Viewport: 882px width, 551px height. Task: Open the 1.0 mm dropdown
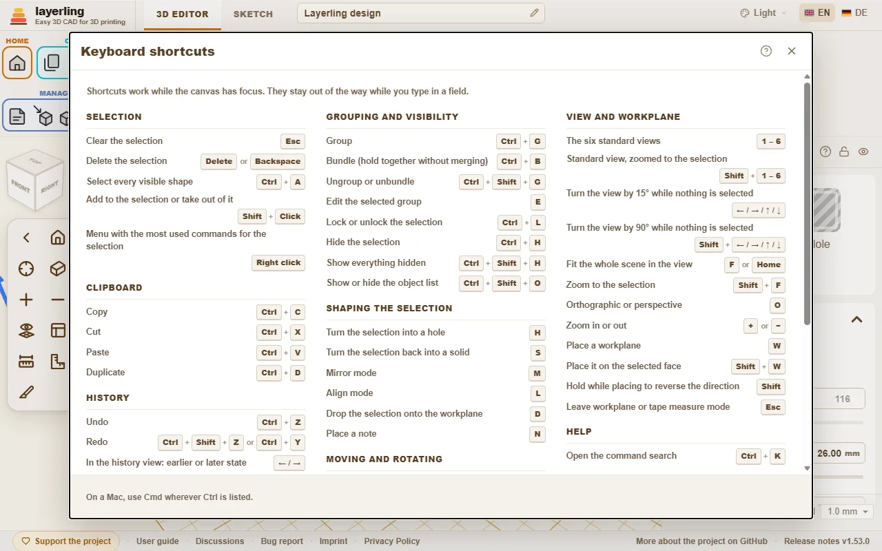click(848, 511)
